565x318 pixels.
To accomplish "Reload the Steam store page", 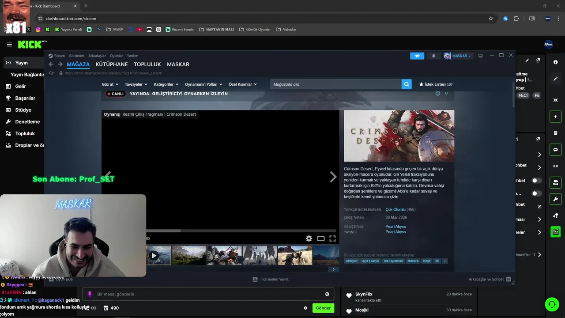I will point(51,73).
